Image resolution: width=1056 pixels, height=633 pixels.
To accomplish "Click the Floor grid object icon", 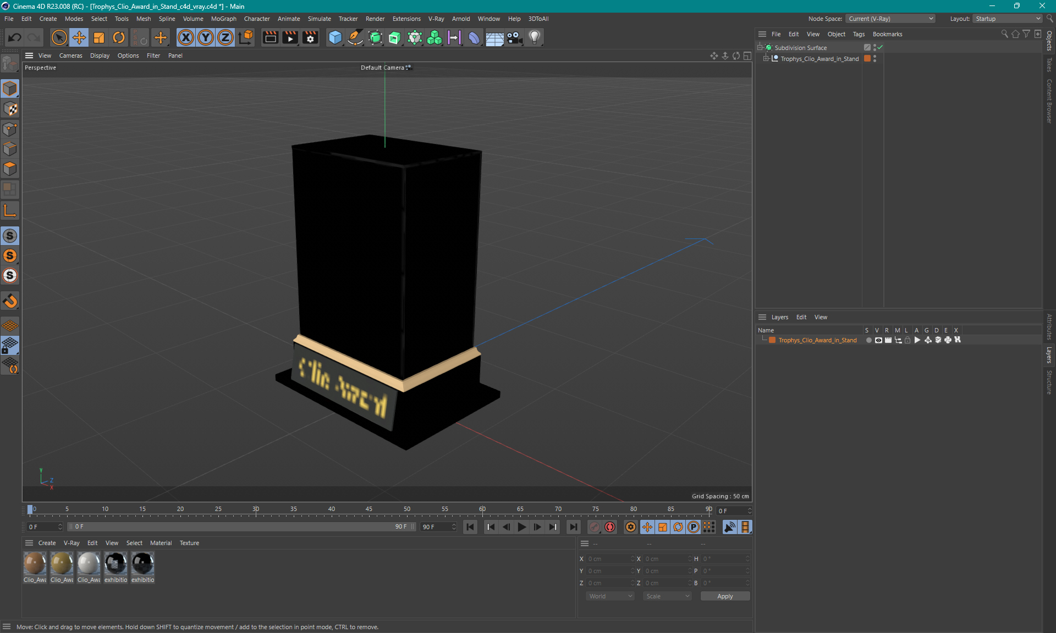I will click(494, 37).
